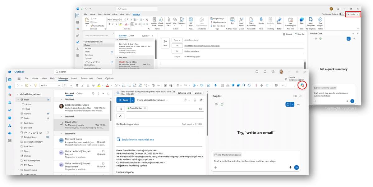Viewport: 373px width, 187px height.
Task: Tick the checkbox on David Miller message
Action: [61, 123]
